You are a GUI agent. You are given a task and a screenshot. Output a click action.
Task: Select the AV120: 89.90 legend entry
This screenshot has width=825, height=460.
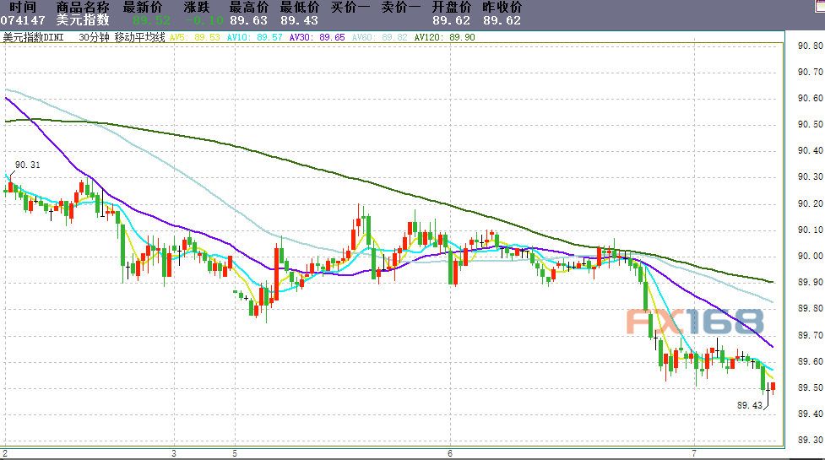[x=445, y=37]
